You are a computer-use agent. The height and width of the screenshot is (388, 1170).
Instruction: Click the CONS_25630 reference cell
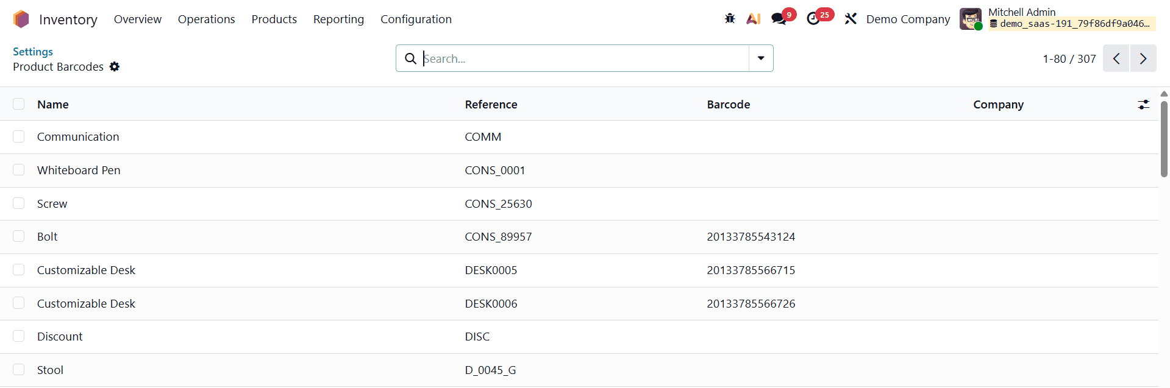tap(499, 203)
